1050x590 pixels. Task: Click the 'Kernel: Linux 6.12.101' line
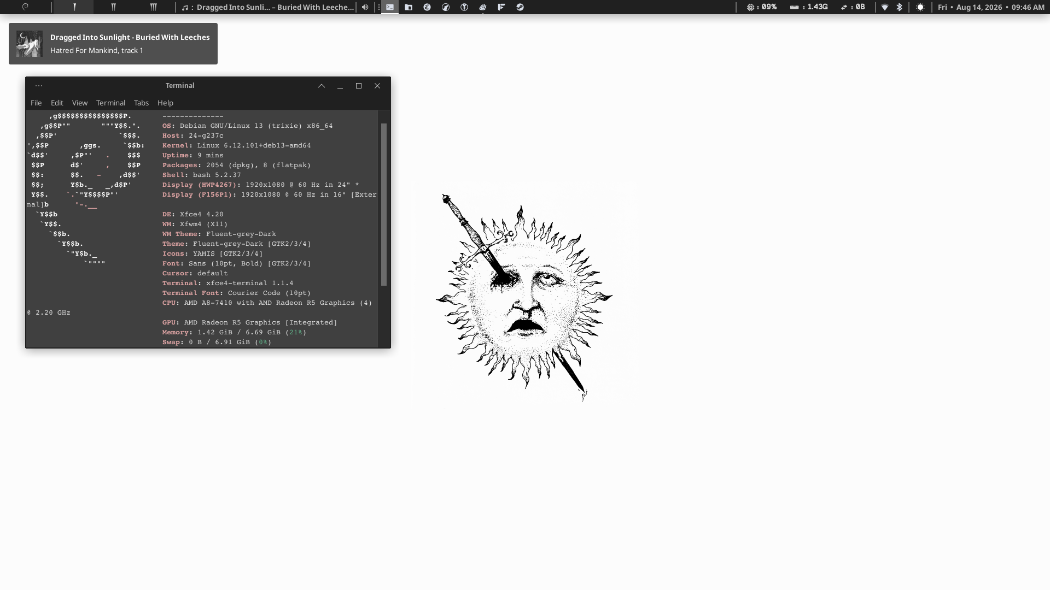click(x=237, y=145)
